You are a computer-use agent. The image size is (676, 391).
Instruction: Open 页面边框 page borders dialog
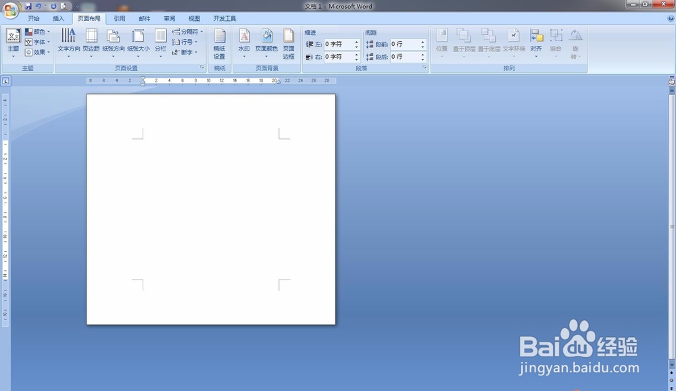coord(289,44)
